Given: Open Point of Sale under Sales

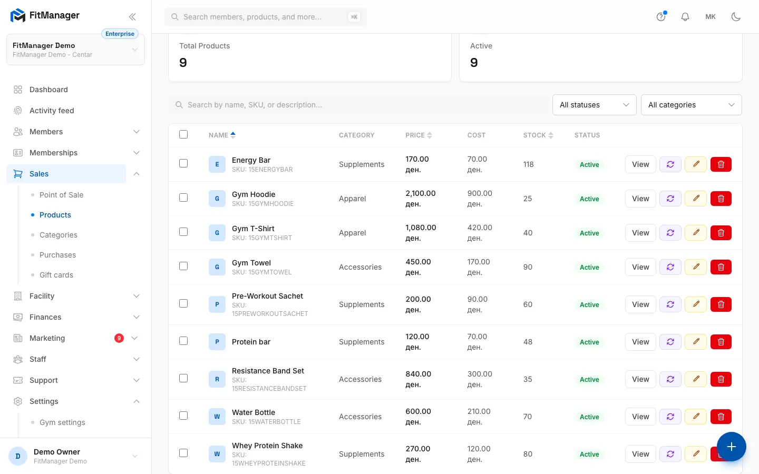Looking at the screenshot, I should point(61,195).
